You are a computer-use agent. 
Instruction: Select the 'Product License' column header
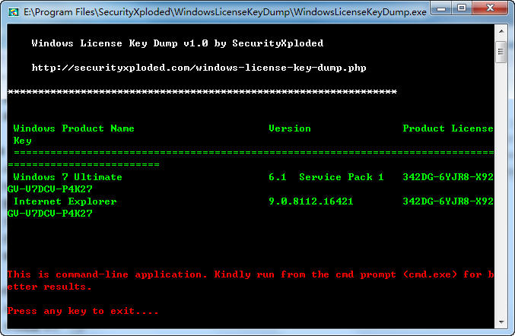448,128
